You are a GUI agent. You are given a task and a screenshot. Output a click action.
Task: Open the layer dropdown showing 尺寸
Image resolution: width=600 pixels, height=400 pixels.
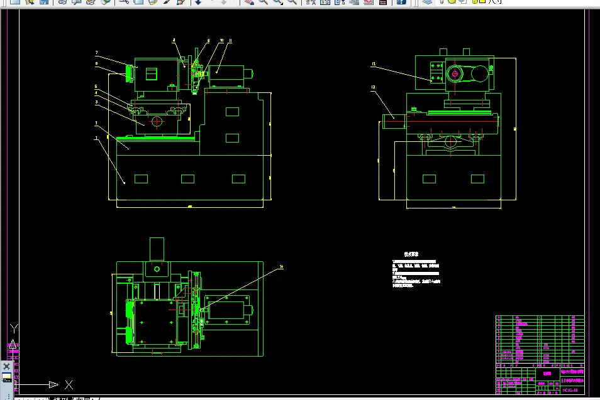[x=495, y=1]
